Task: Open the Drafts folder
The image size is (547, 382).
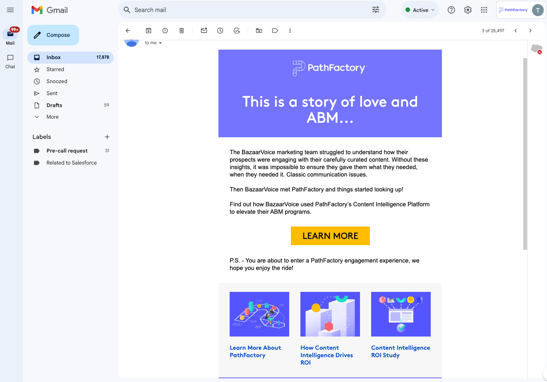Action: click(54, 105)
